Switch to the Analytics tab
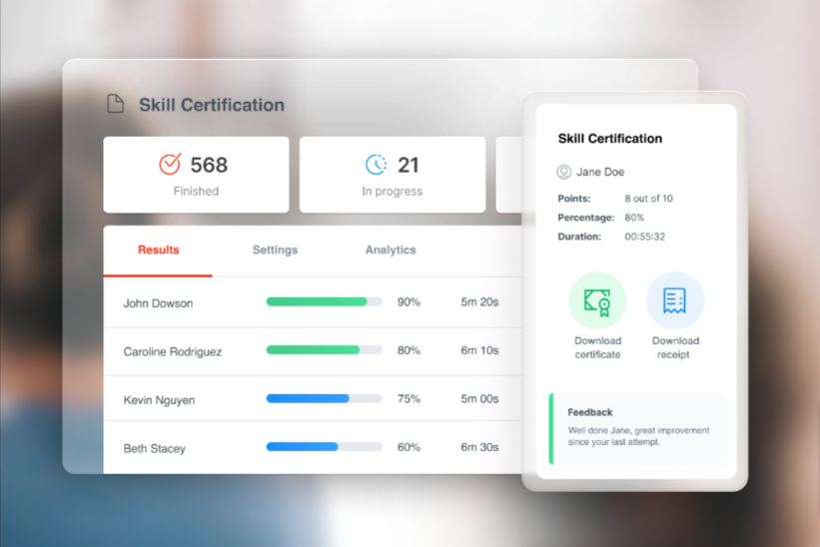The height and width of the screenshot is (547, 820). coord(391,250)
